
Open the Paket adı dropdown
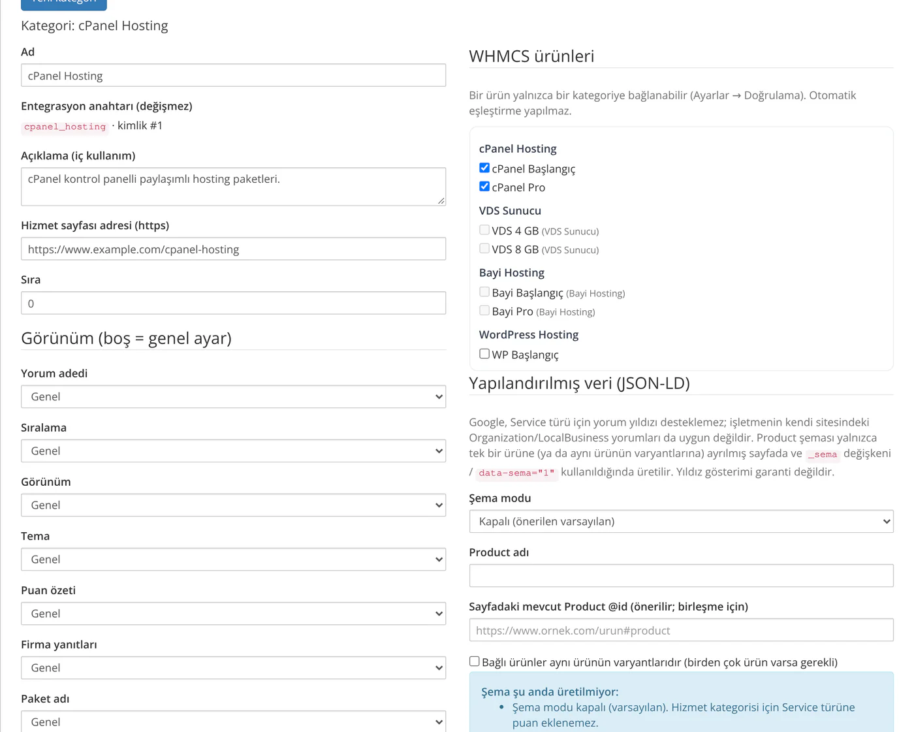234,721
